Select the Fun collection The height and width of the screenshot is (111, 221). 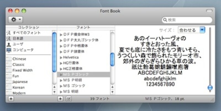29,76
